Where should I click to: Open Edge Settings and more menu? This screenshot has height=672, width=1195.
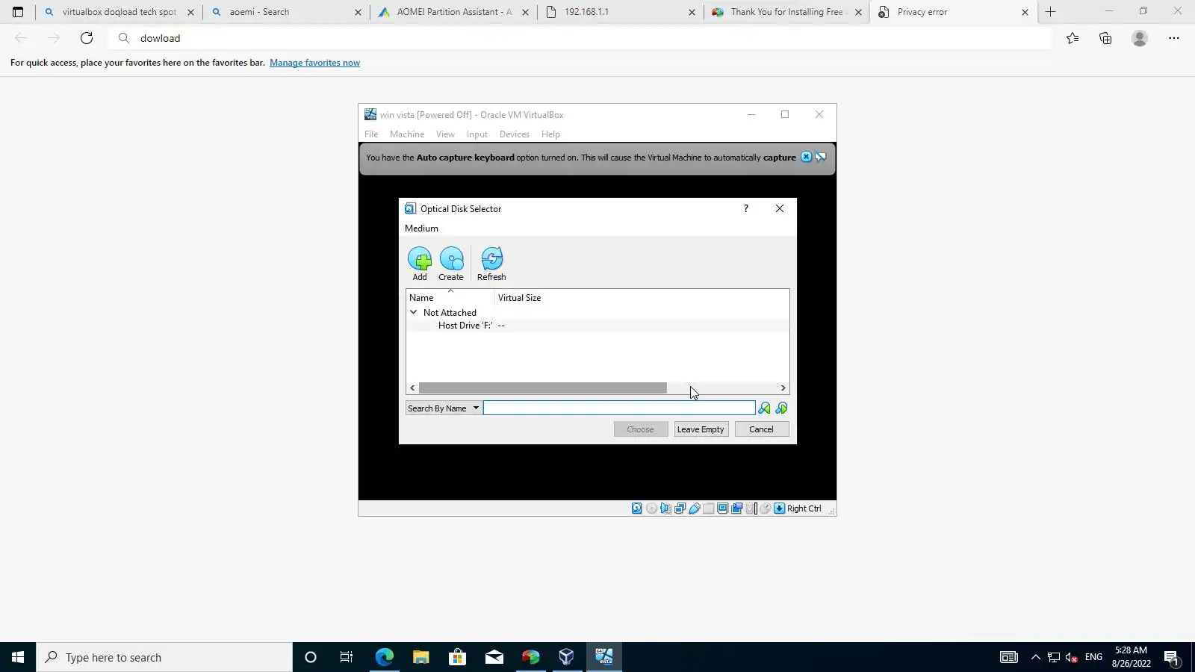coord(1173,38)
